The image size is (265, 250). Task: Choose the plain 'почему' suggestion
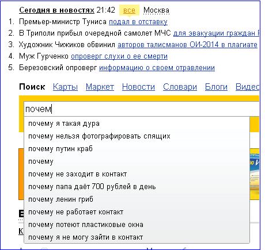(137, 161)
